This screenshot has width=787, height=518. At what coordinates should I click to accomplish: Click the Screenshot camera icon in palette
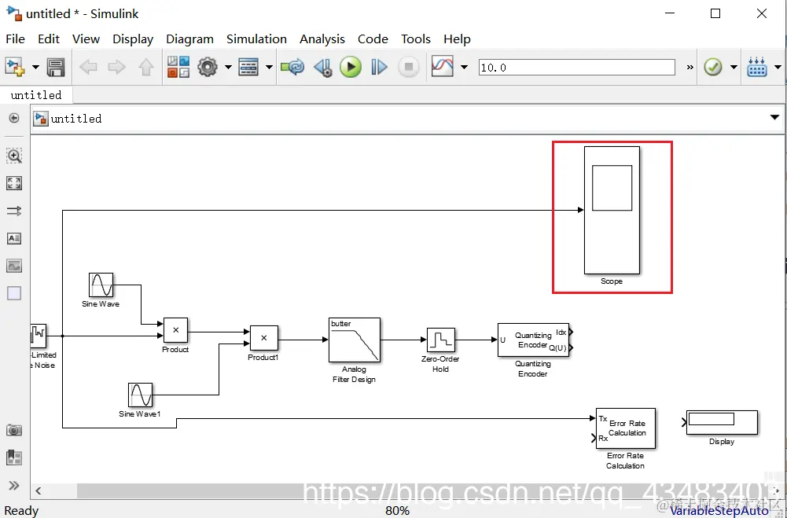point(14,430)
